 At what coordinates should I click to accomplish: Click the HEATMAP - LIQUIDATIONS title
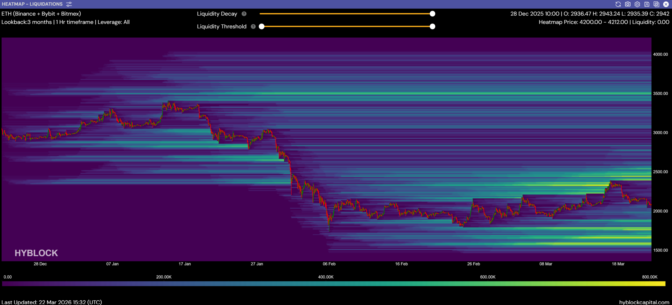pyautogui.click(x=32, y=4)
